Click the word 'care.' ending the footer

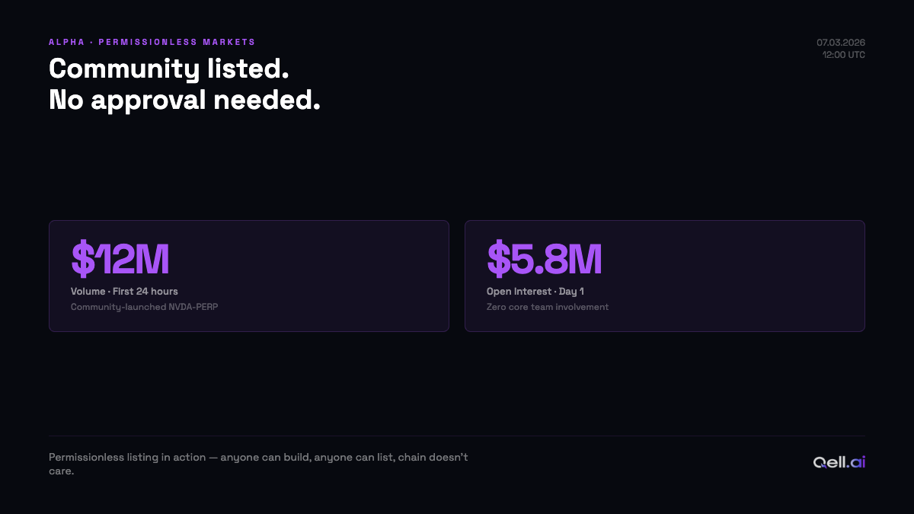(61, 472)
